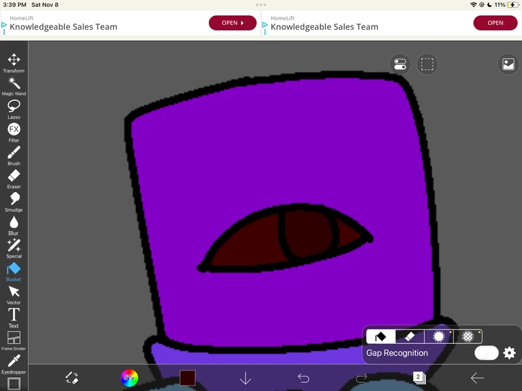This screenshot has height=391, width=522.
Task: Select the Brush tool
Action: point(14,155)
